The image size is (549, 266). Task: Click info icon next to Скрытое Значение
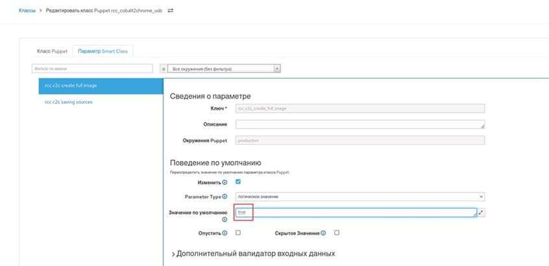(x=323, y=233)
